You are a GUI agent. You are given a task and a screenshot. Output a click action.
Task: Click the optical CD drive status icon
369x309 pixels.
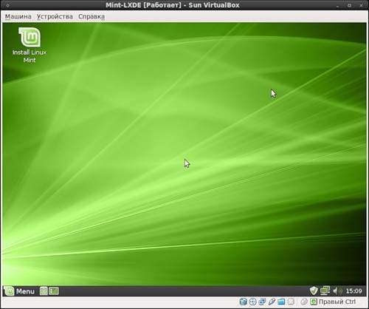click(252, 302)
